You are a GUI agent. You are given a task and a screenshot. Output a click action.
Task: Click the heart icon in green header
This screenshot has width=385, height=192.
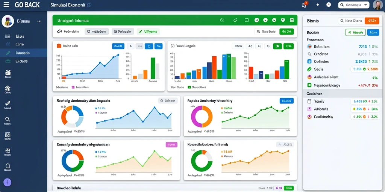(x=283, y=20)
